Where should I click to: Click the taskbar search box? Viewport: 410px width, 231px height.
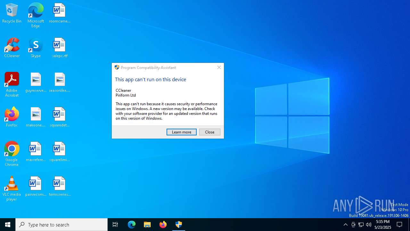click(61, 225)
